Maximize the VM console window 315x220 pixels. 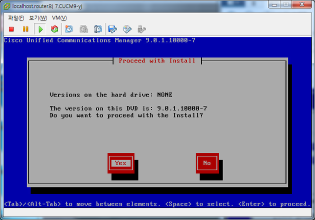pyautogui.click(x=286, y=4)
